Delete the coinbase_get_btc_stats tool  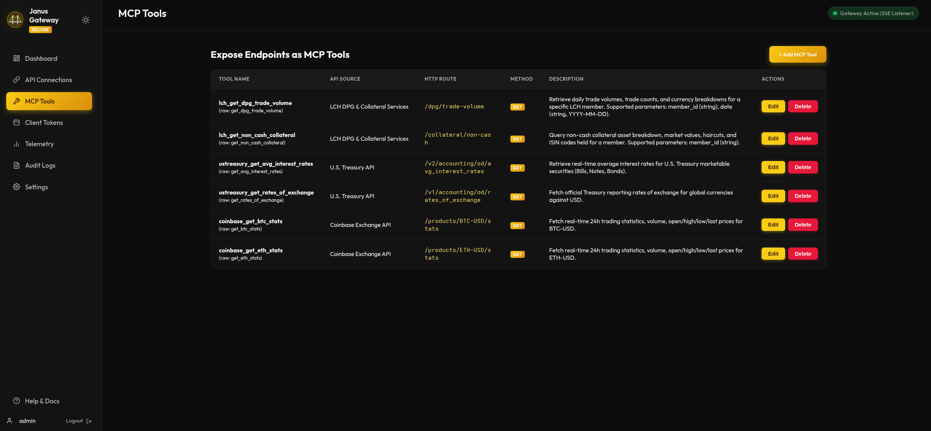click(803, 224)
